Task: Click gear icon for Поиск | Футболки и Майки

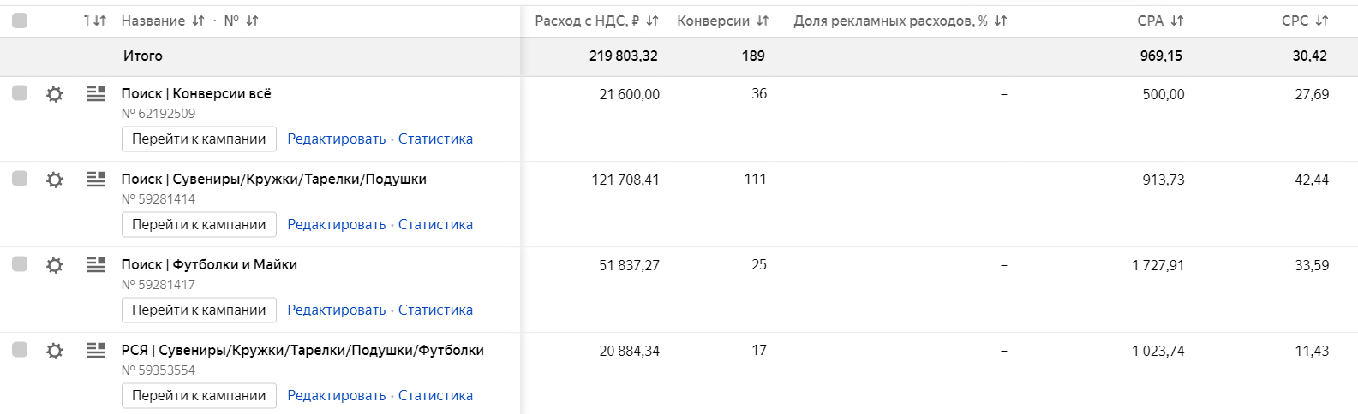Action: coord(54,265)
